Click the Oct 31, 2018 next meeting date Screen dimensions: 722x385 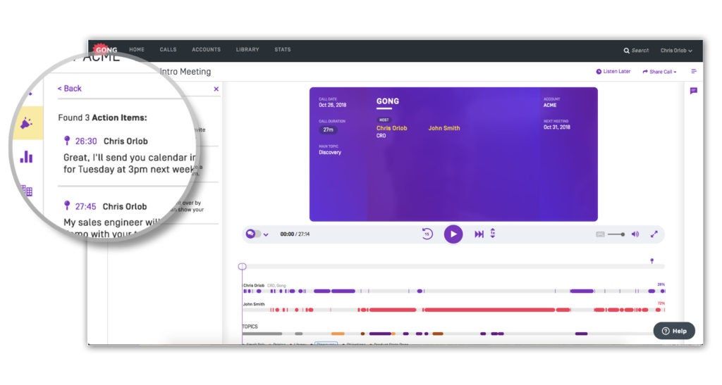pos(557,127)
